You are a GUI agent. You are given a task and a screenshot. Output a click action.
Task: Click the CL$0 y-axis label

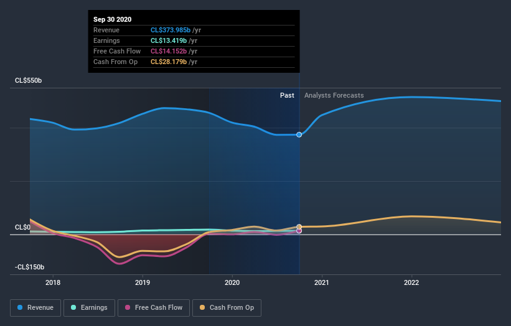(x=22, y=227)
